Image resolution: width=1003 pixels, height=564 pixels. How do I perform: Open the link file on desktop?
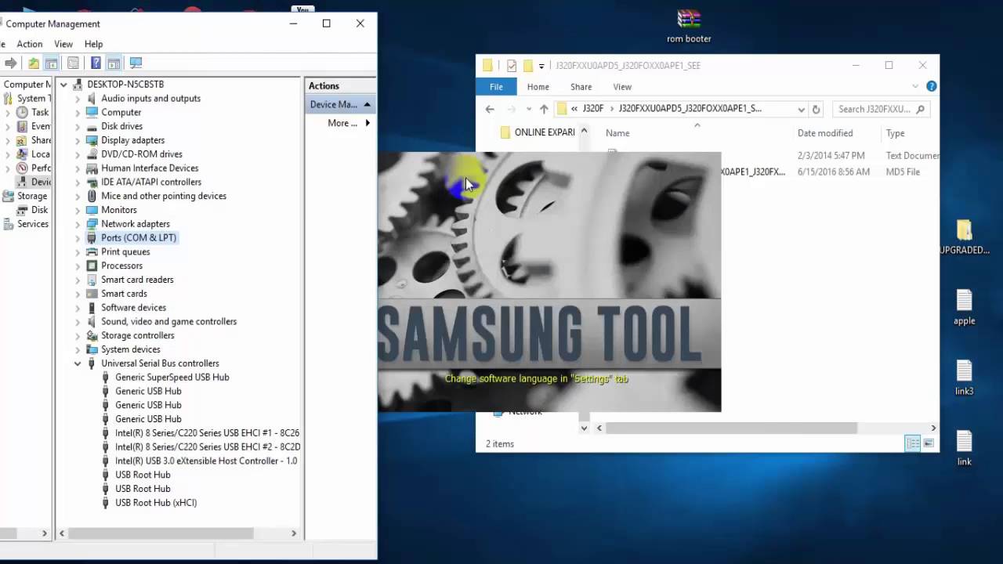[x=965, y=448]
